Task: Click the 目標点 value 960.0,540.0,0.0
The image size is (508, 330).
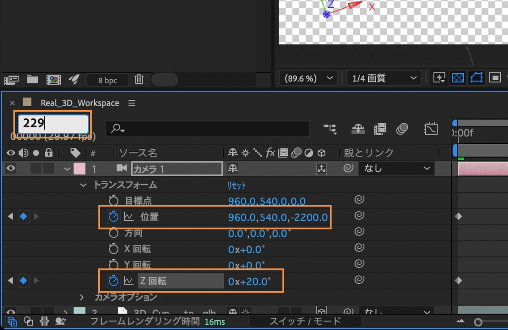Action: [x=267, y=201]
